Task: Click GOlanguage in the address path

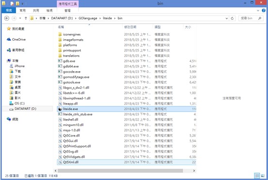Action: click(x=88, y=18)
